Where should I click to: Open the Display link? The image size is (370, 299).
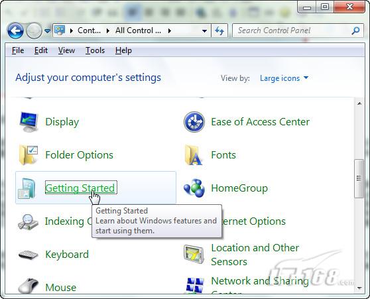pos(62,122)
